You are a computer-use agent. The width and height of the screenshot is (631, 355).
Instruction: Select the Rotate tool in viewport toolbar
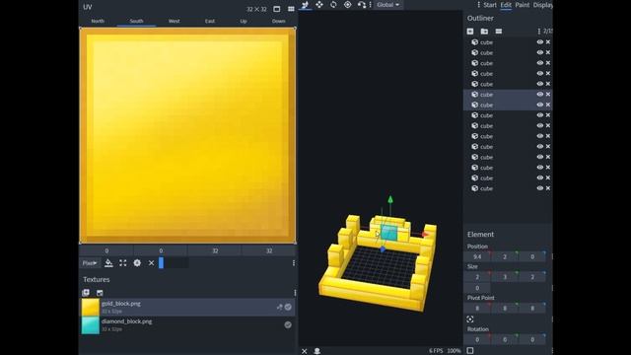pyautogui.click(x=333, y=5)
